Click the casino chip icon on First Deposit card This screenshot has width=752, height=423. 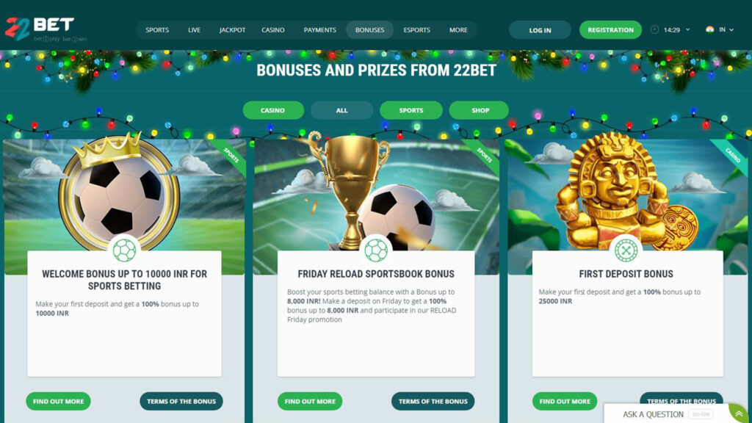point(626,250)
